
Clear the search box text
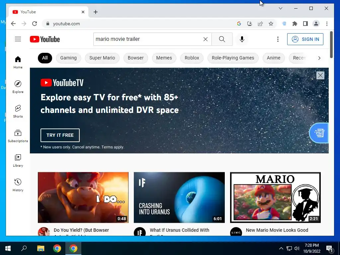coord(205,39)
